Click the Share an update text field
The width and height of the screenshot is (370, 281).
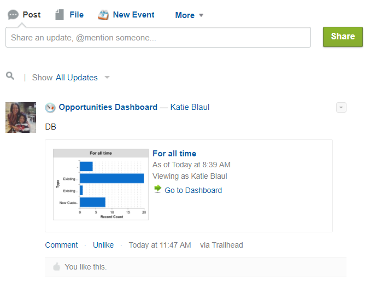point(158,37)
